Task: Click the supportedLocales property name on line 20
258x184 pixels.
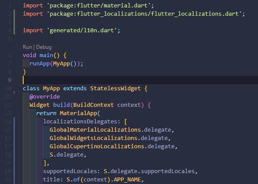Action: pyautogui.click(x=70, y=171)
